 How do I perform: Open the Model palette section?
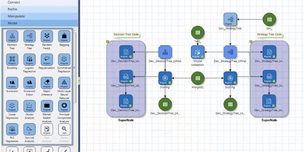click(x=39, y=23)
